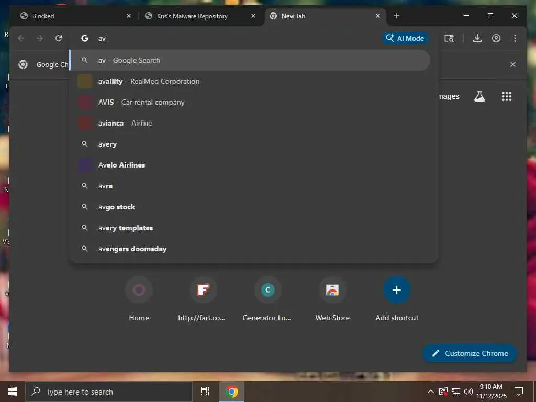Click the taskbar 'Type here to search' box
The width and height of the screenshot is (536, 402).
tap(109, 392)
